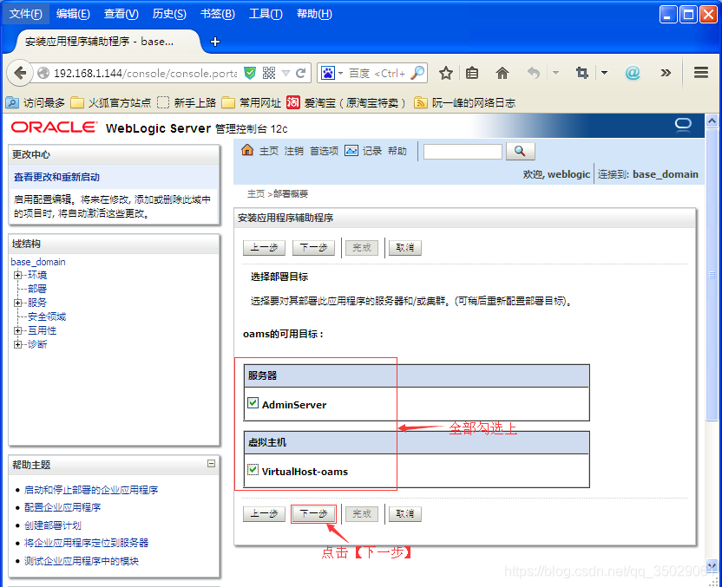Click the bottom 下一步 button
The image size is (722, 587).
313,514
